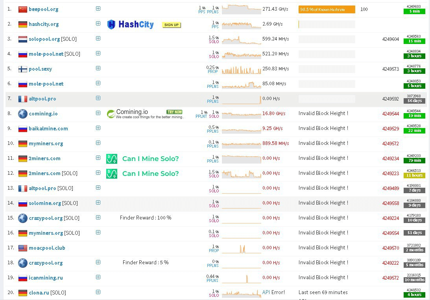Screen dimensions: 430x300
Task: Click the China flag icon beside beepool.org
Action: pyautogui.click(x=23, y=9)
